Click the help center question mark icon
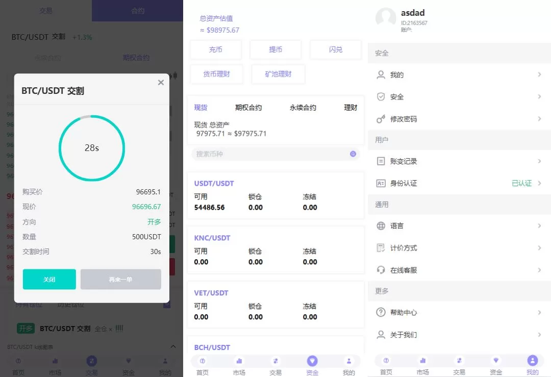This screenshot has width=551, height=377. tap(381, 312)
